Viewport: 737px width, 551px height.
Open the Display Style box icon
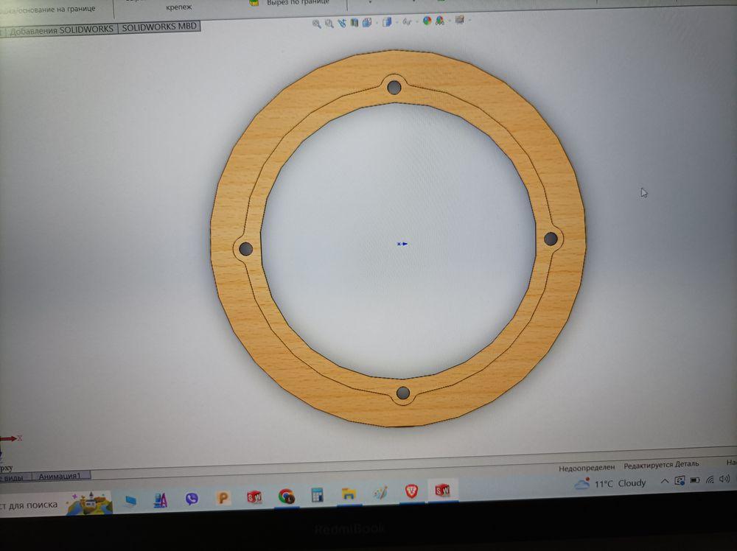pyautogui.click(x=386, y=23)
